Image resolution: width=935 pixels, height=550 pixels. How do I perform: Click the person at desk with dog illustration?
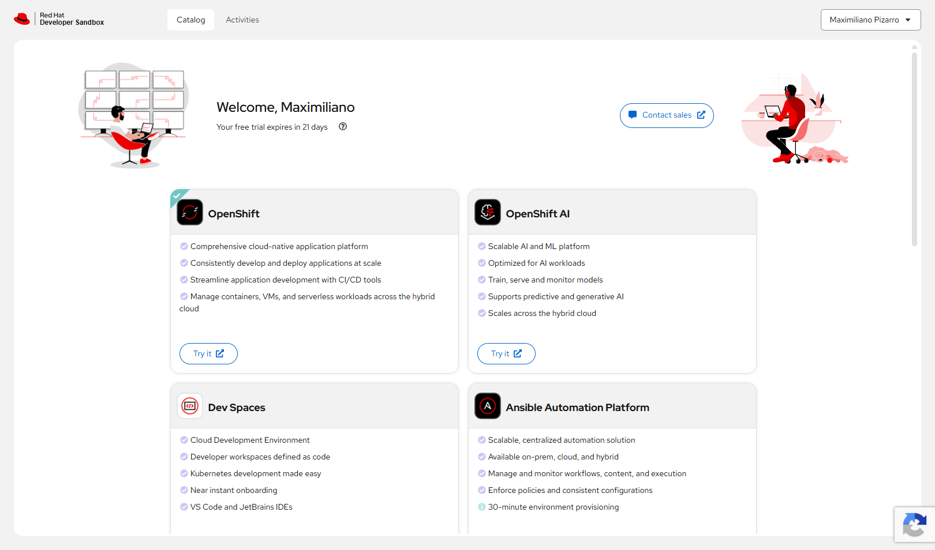pos(795,118)
